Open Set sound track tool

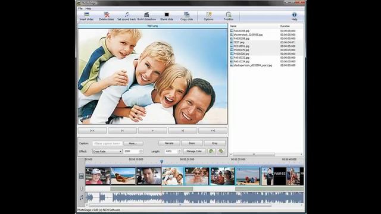126,16
